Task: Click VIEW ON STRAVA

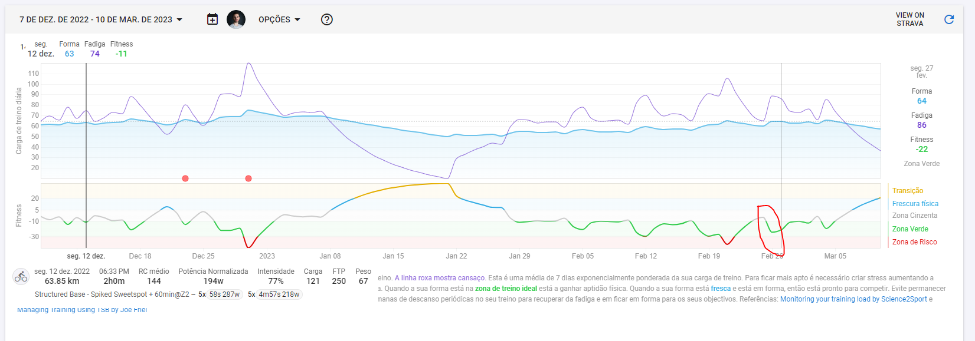Action: point(910,19)
